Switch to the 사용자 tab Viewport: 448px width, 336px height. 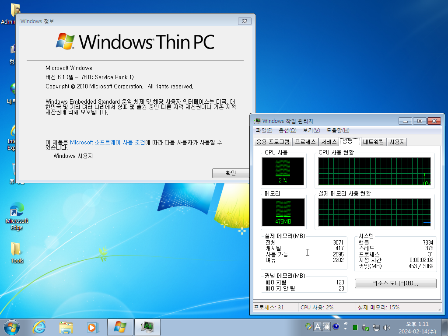[x=397, y=142]
